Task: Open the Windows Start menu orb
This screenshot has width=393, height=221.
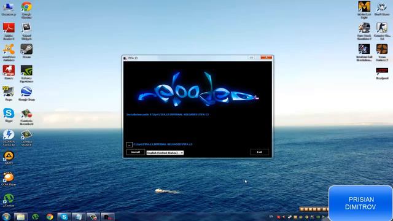Action: pos(6,217)
